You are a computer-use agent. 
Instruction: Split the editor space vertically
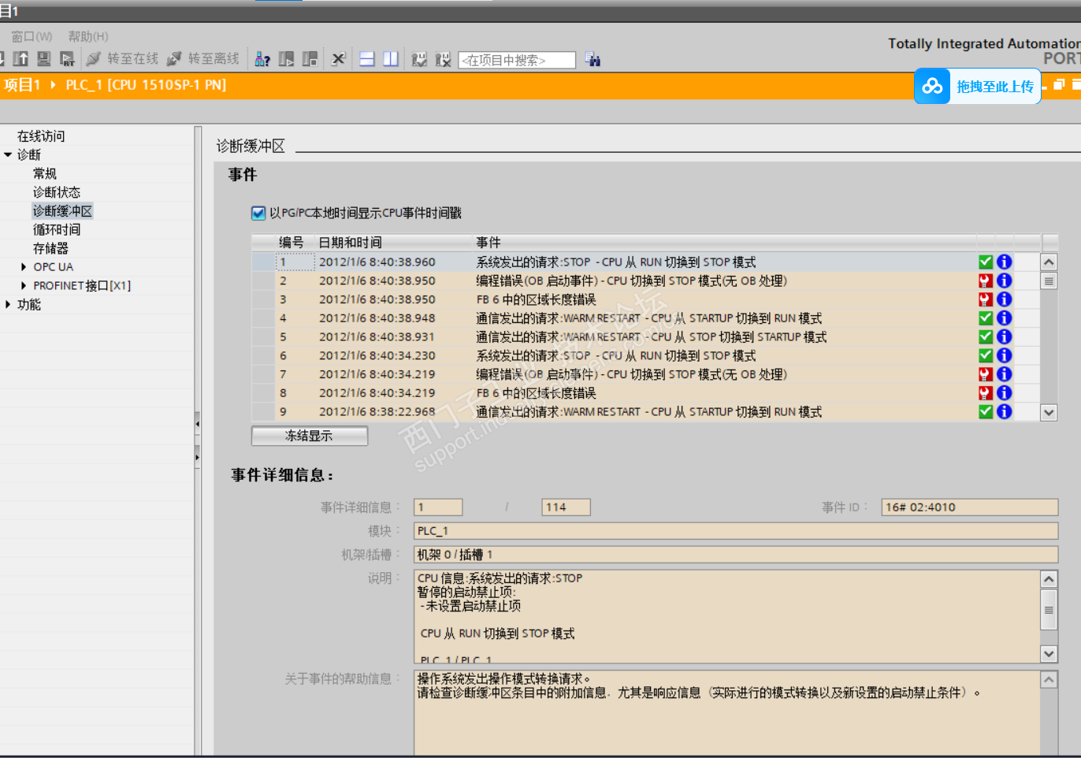coord(391,59)
